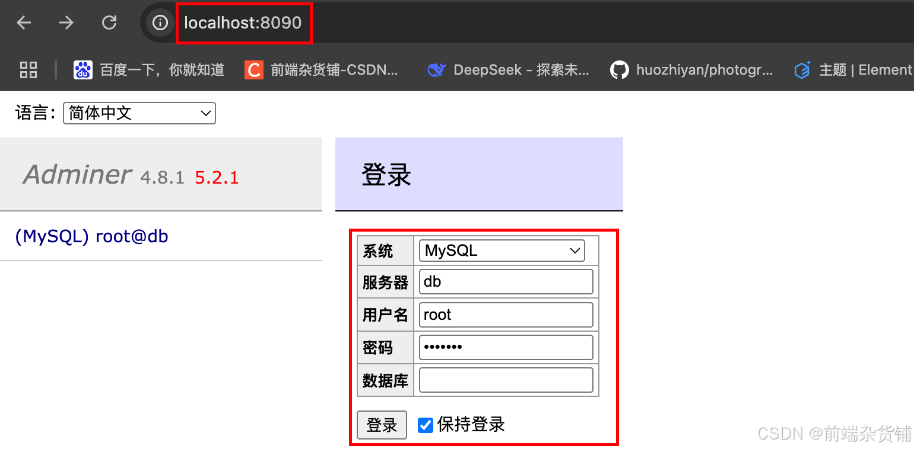Viewport: 914px width, 449px height.
Task: Toggle the 保持登录 checkbox
Action: click(426, 425)
